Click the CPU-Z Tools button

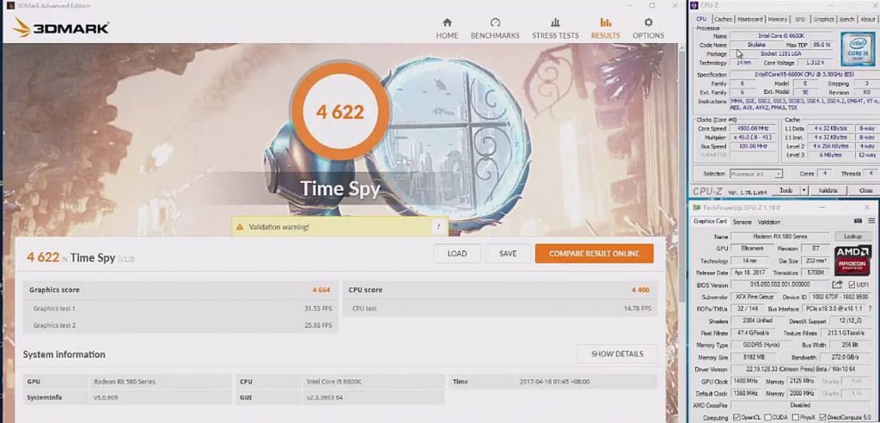click(x=785, y=190)
